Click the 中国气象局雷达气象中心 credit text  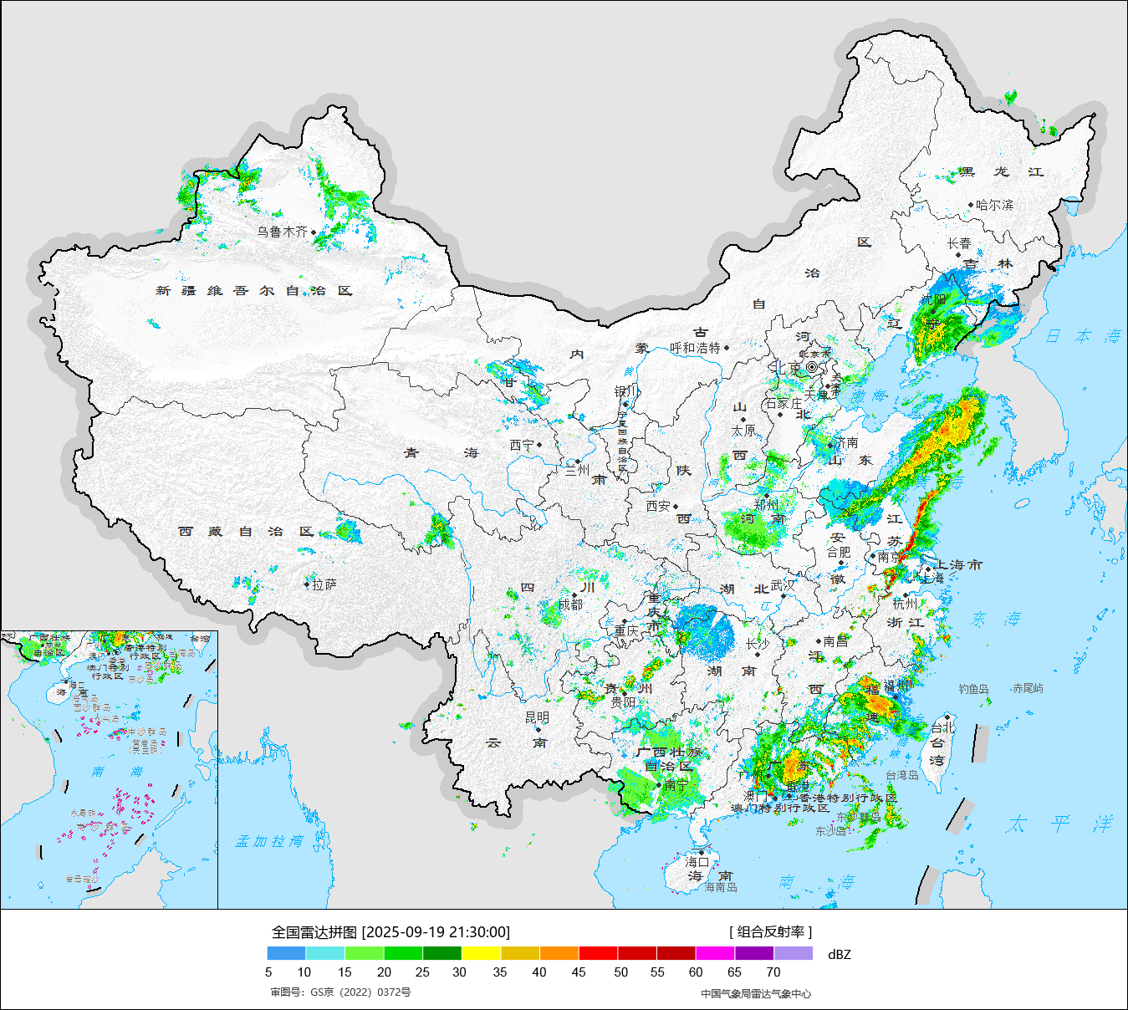point(756,993)
